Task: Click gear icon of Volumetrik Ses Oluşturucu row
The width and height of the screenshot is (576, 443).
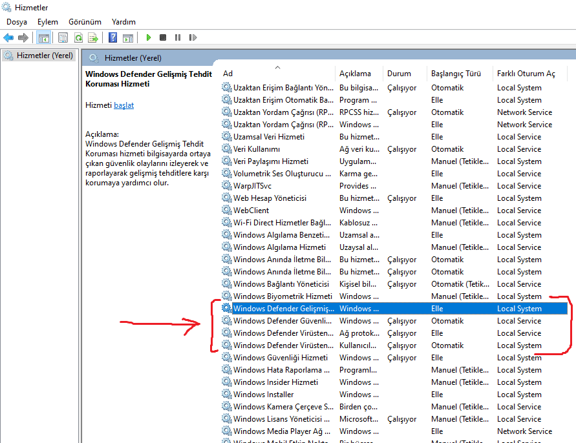Action: coord(227,173)
